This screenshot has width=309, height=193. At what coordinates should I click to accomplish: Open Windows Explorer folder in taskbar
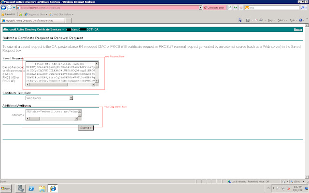(x=42, y=189)
